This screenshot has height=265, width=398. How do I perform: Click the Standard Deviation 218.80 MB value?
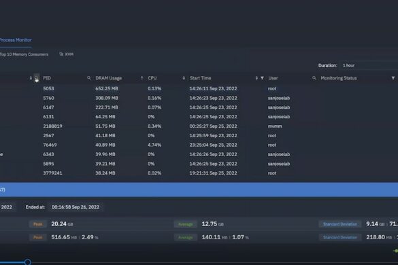coord(379,237)
